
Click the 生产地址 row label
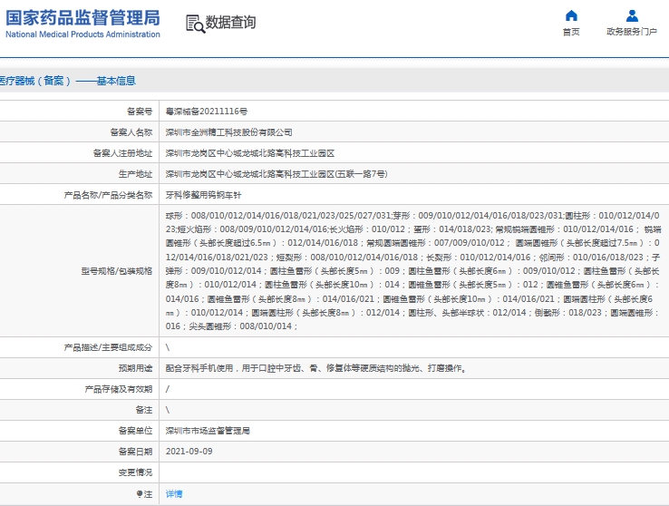pos(135,174)
